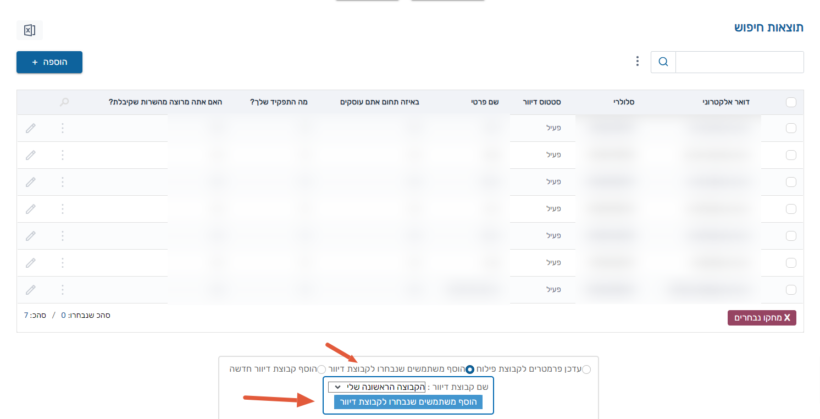Click 'הוסף משתמשים שנבחרו לקבוצת דיוור' blue button

[408, 402]
